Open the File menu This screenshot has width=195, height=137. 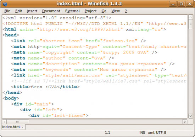(x=7, y=11)
